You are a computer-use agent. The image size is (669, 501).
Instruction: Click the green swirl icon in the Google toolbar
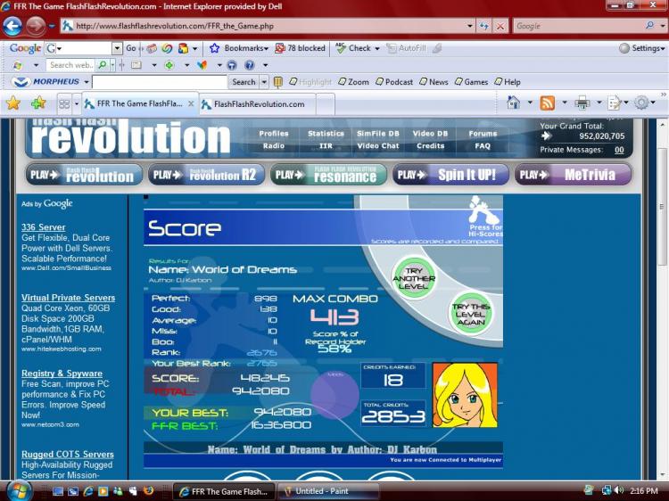167,48
